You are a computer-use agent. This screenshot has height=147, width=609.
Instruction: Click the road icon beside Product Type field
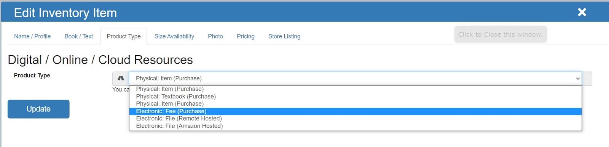tap(121, 78)
